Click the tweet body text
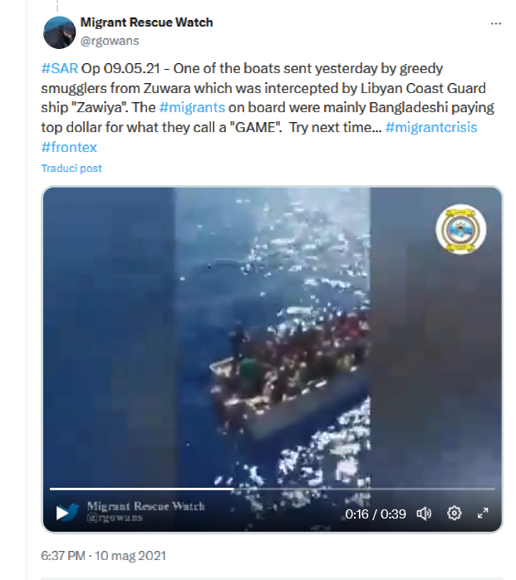Viewport: 516px width, 580px height. [x=268, y=108]
